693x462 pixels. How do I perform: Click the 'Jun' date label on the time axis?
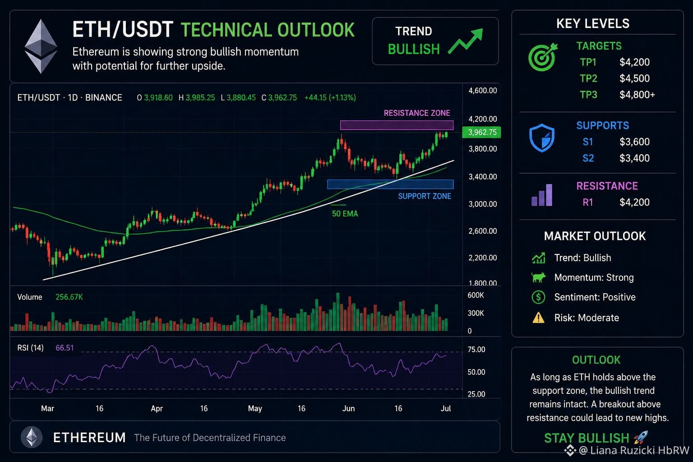click(x=348, y=408)
